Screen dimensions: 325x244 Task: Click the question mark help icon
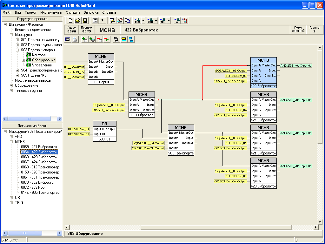tap(102, 21)
